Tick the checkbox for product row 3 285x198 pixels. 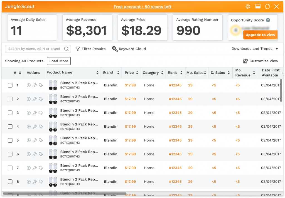10,113
